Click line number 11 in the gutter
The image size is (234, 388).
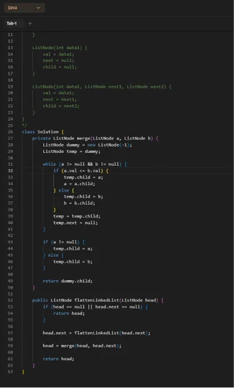point(10,35)
